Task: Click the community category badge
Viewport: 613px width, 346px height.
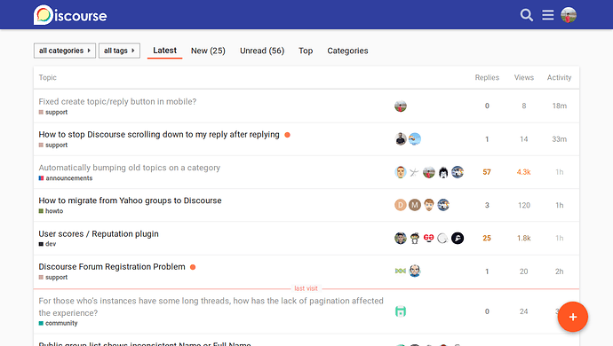Action: tap(58, 323)
